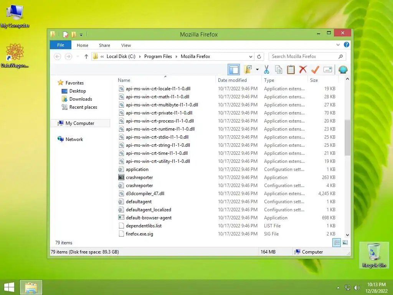Refresh the folder view
393x295 pixels.
(259, 57)
